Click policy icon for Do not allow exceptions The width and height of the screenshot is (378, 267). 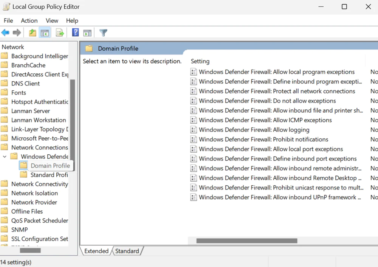[193, 101]
